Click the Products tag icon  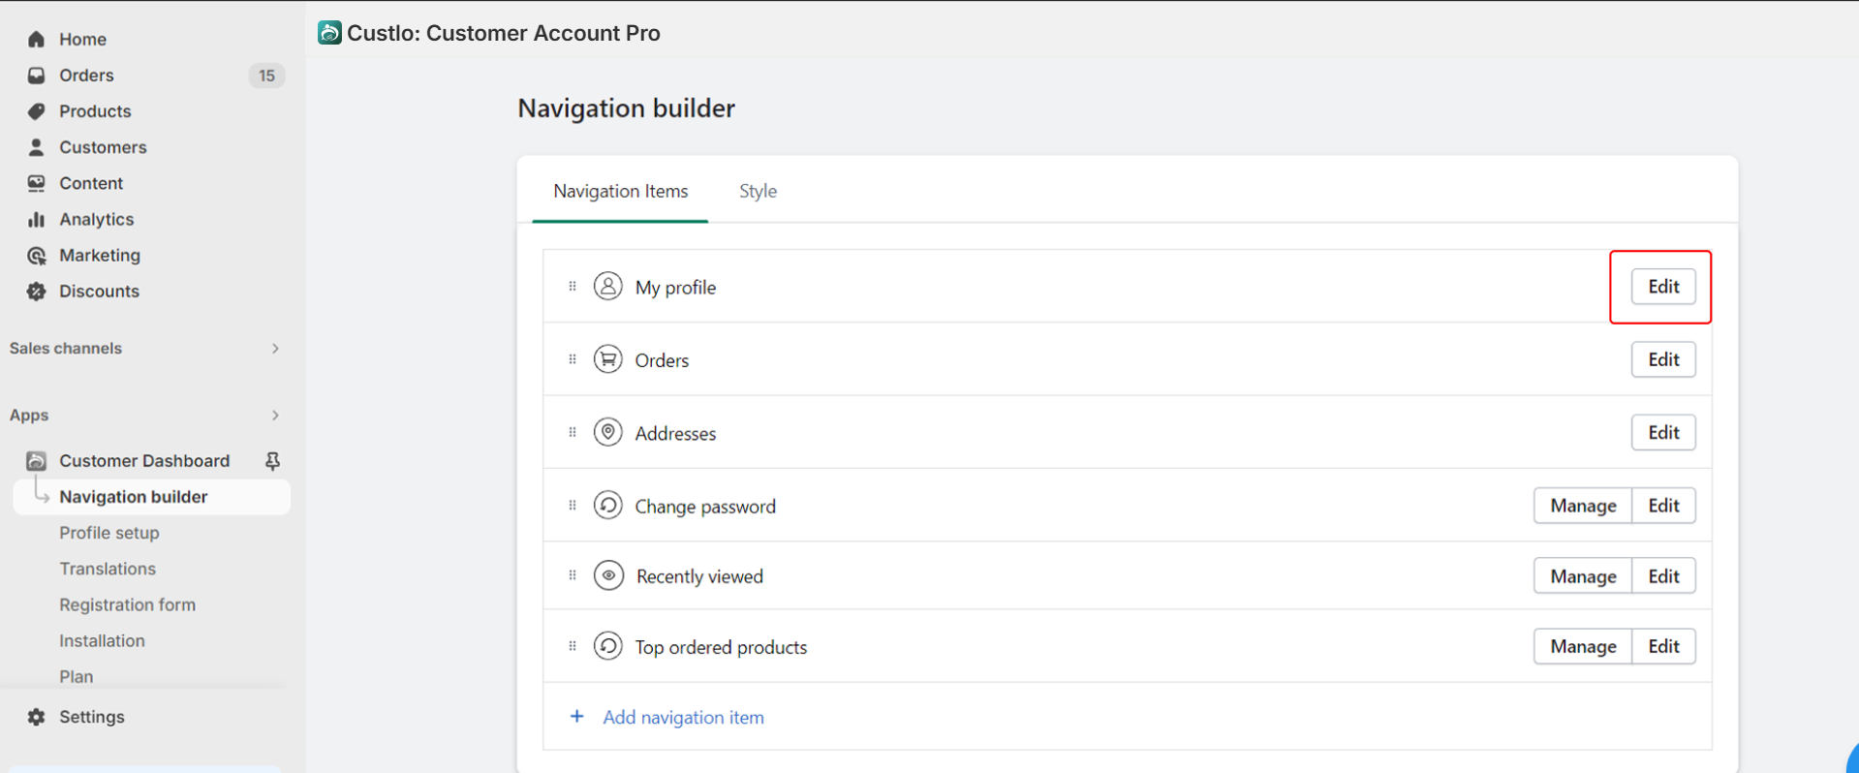pos(37,111)
